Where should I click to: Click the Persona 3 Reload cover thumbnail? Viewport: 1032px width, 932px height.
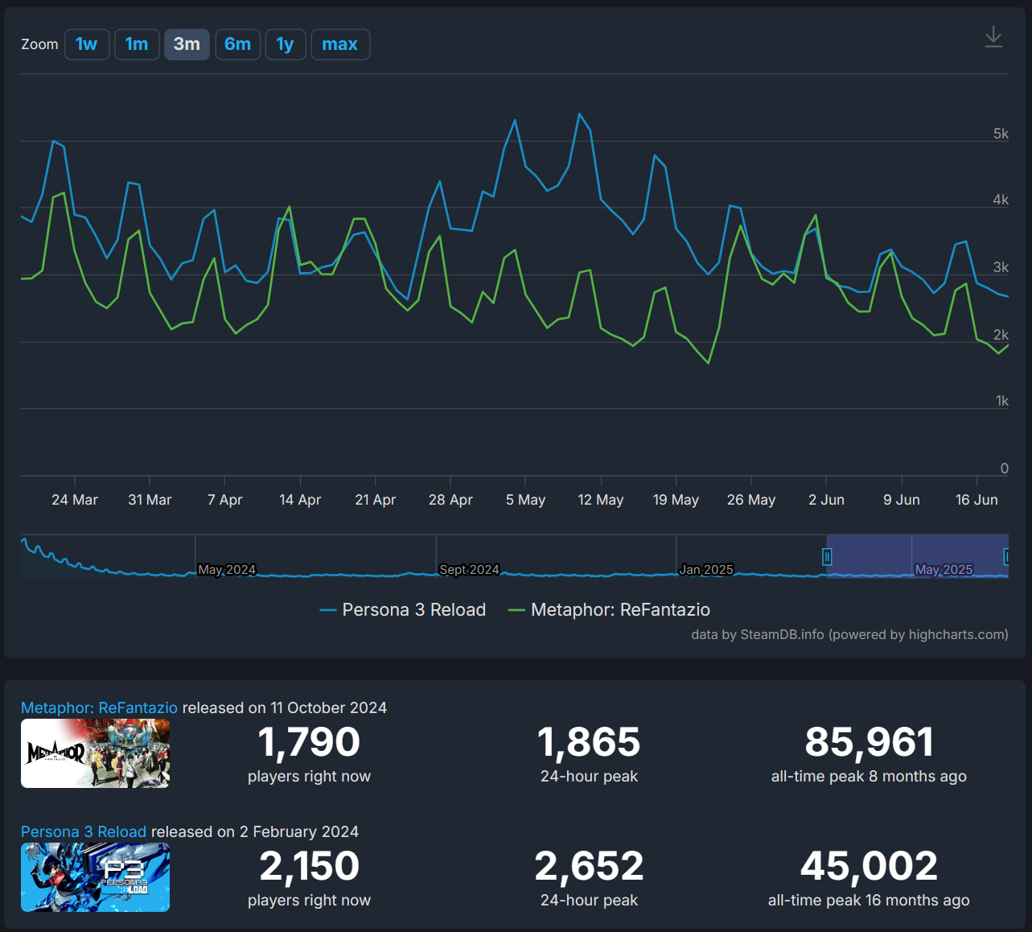click(95, 877)
